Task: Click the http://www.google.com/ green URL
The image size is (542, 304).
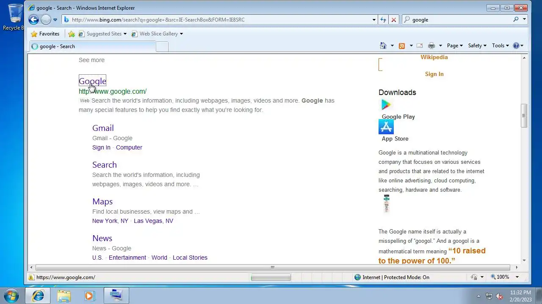Action: tap(113, 91)
